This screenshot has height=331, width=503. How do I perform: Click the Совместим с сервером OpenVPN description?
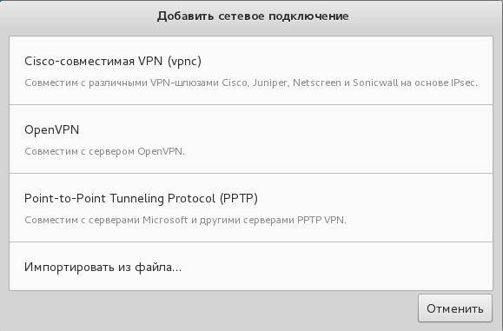pos(104,151)
